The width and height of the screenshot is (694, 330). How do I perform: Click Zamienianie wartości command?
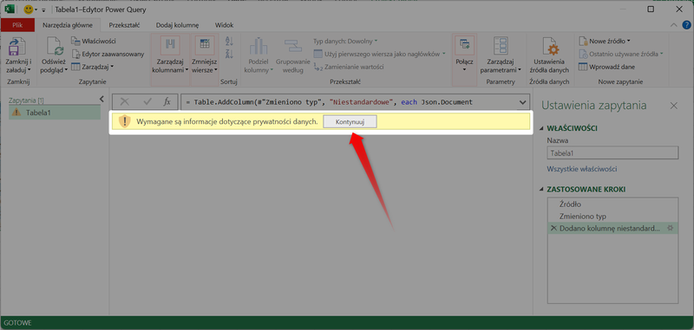(349, 67)
